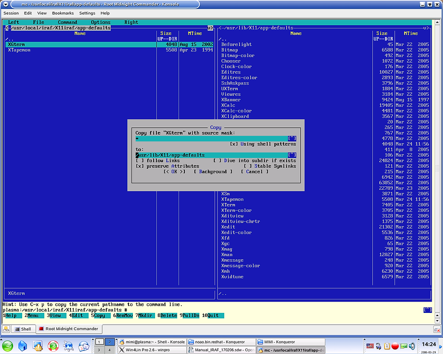The image size is (443, 354).
Task: Click the 5Copy function key button
Action: (x=100, y=316)
